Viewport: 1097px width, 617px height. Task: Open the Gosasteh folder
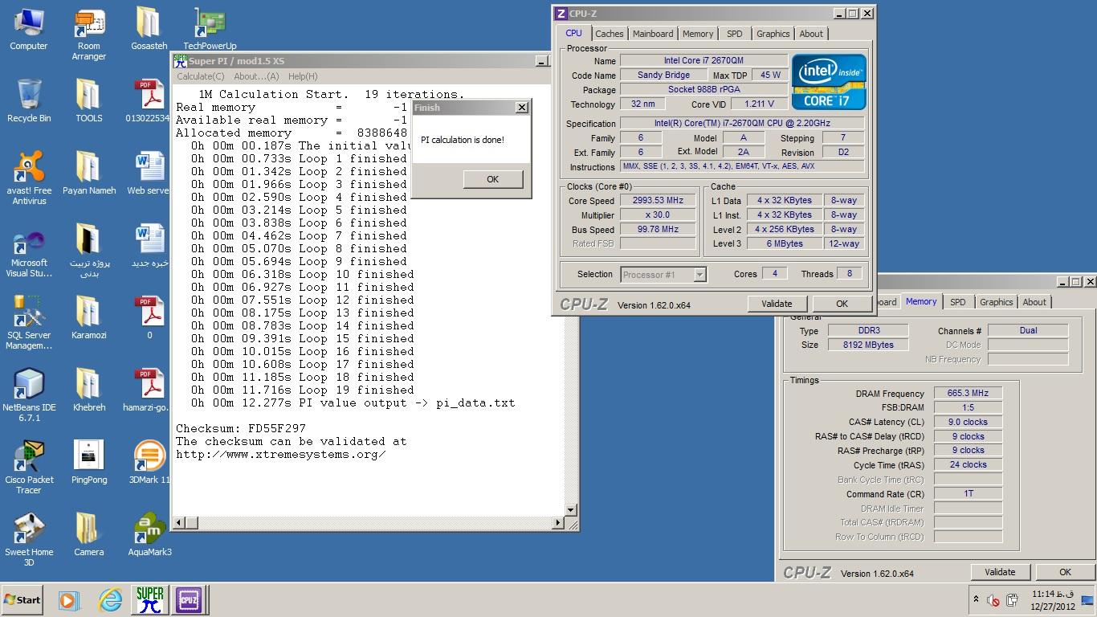click(149, 29)
